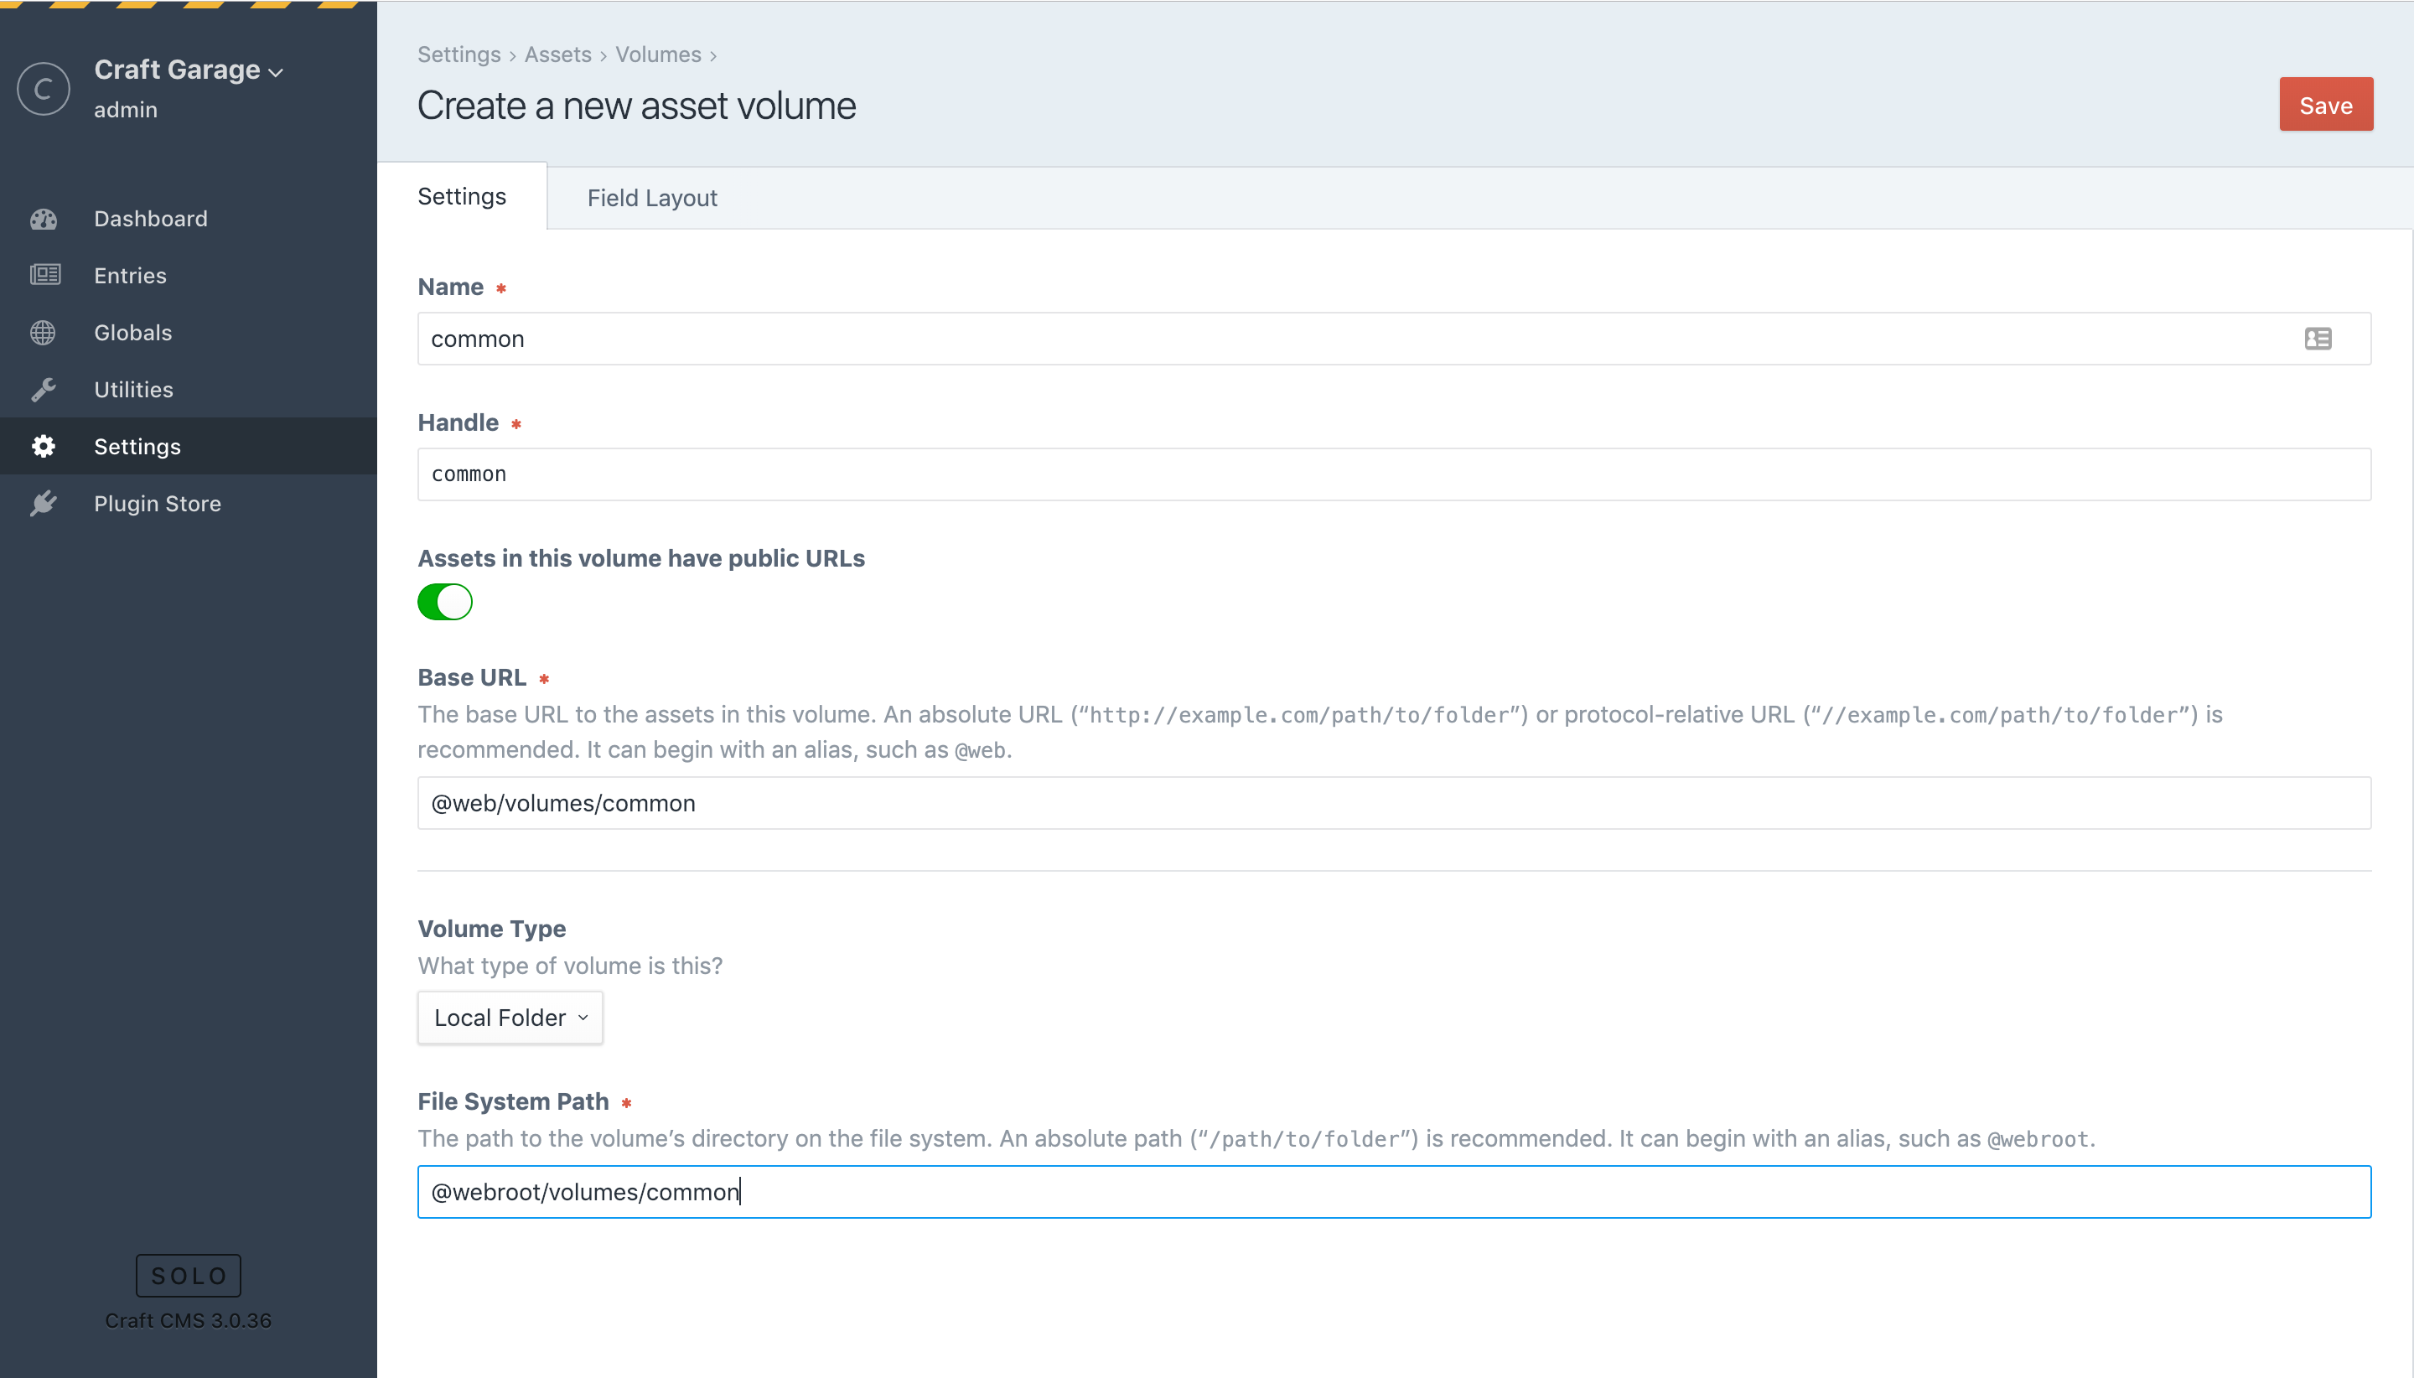Expand the Craft Garage account menu

189,70
